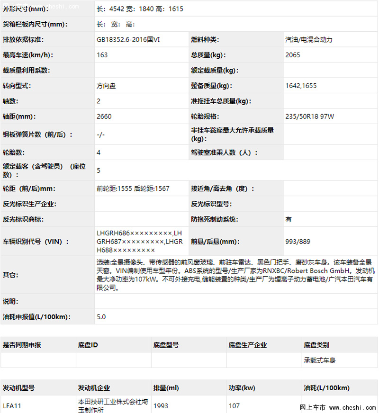The width and height of the screenshot is (379, 413).
Task: Select the 接近角/离去角 label
Action: [223, 189]
